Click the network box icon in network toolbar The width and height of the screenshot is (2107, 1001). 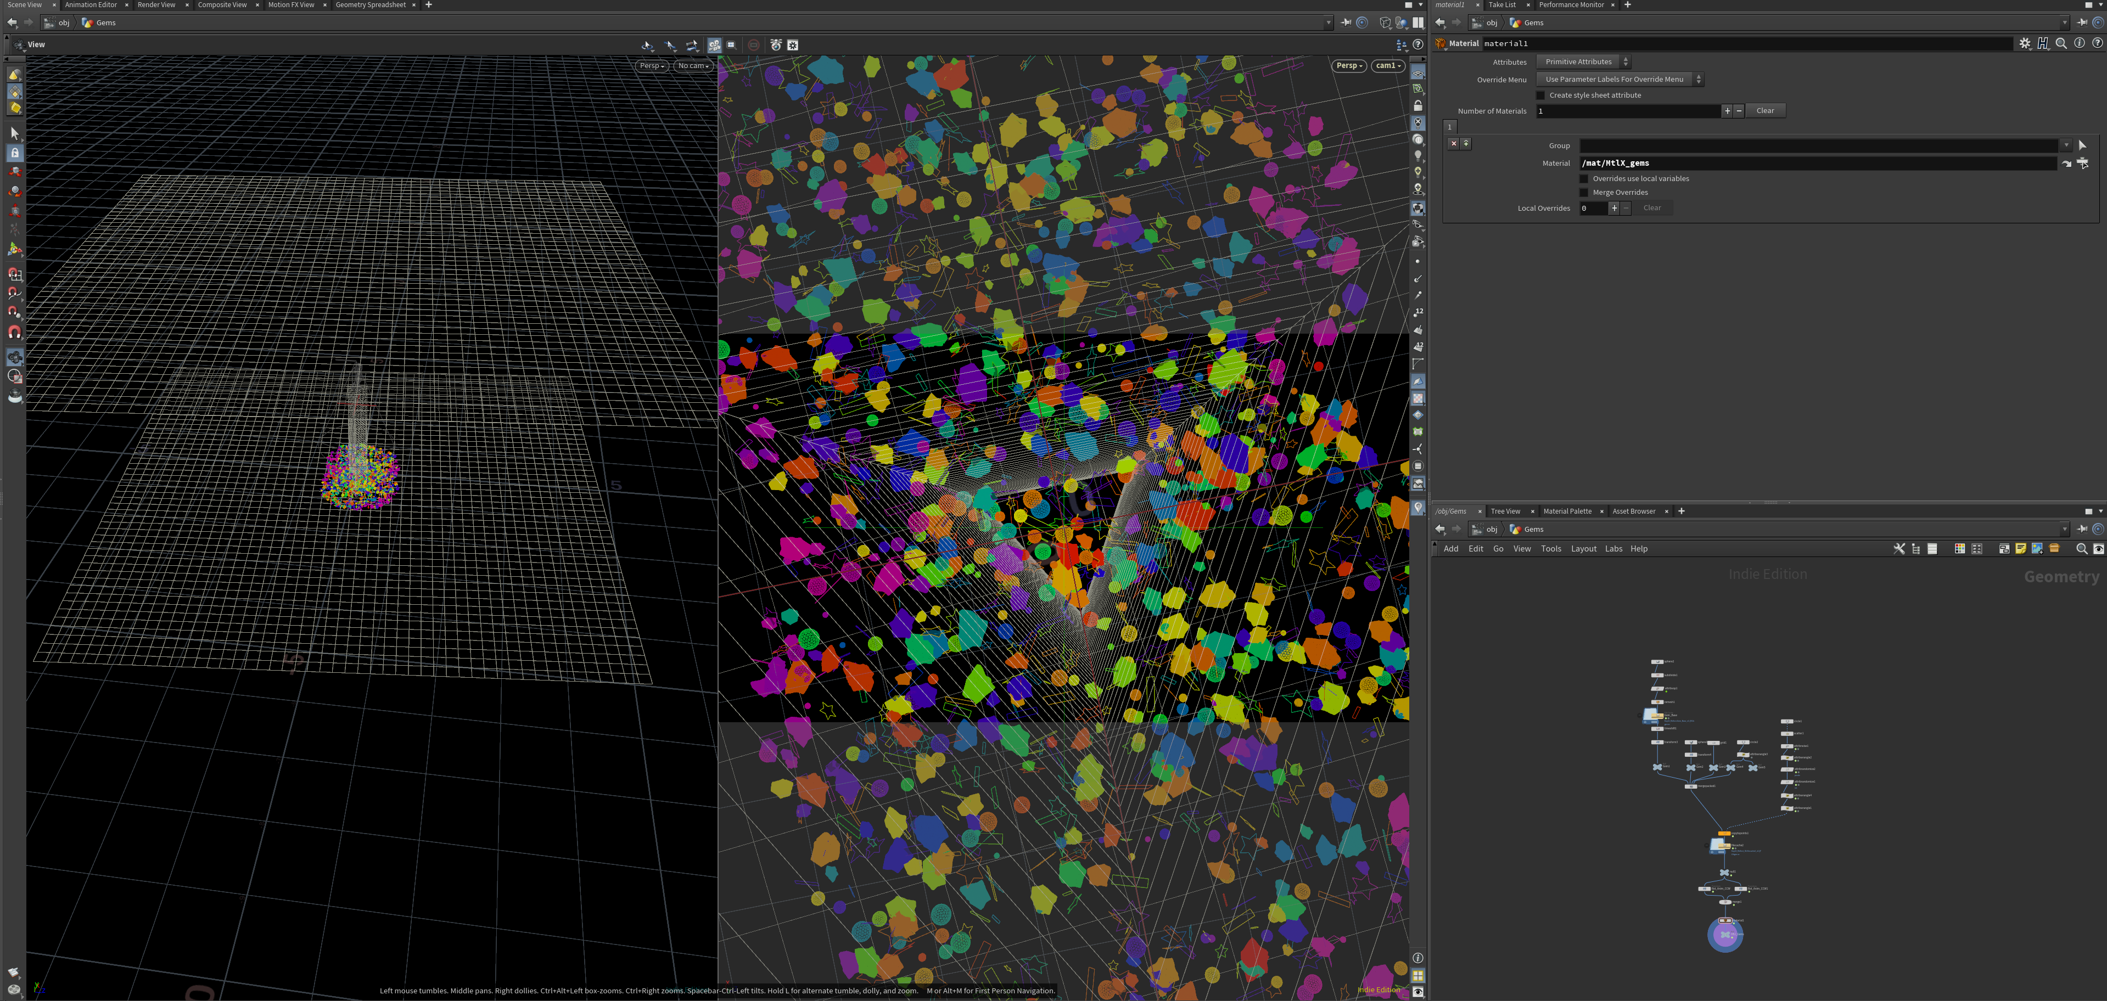(x=2004, y=549)
